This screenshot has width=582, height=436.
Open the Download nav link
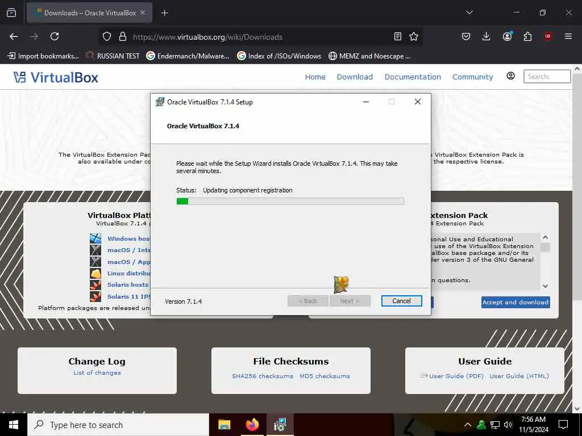click(x=355, y=77)
